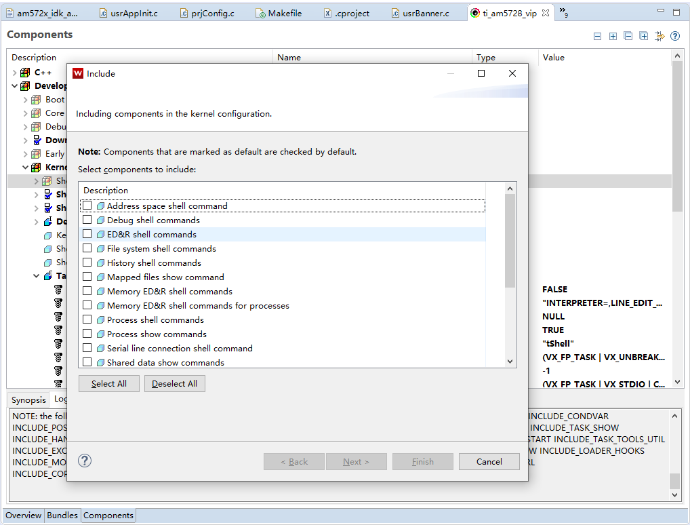
Task: Check File system shell commands
Action: 87,248
